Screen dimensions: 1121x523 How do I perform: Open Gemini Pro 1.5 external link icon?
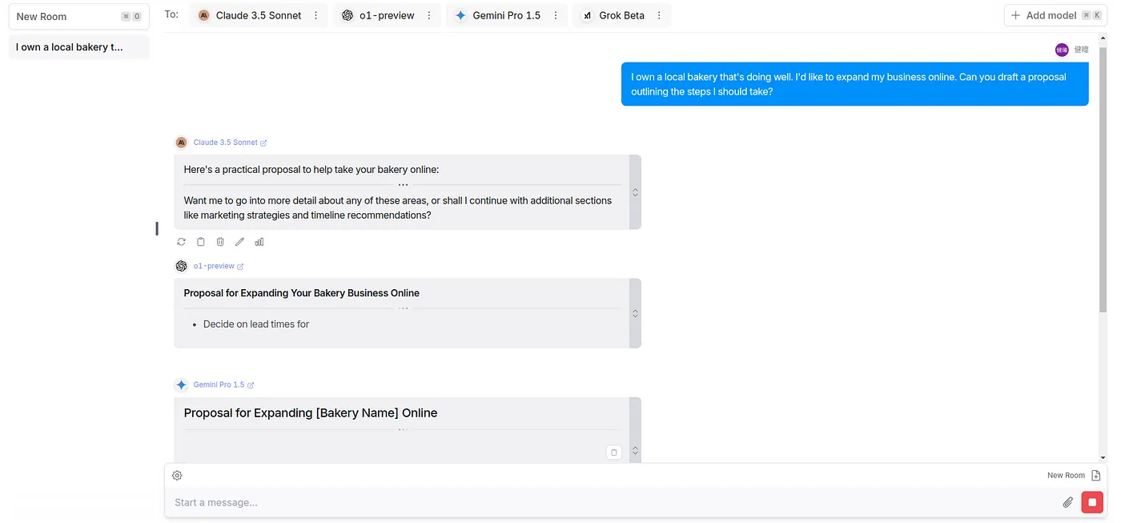[x=251, y=385]
